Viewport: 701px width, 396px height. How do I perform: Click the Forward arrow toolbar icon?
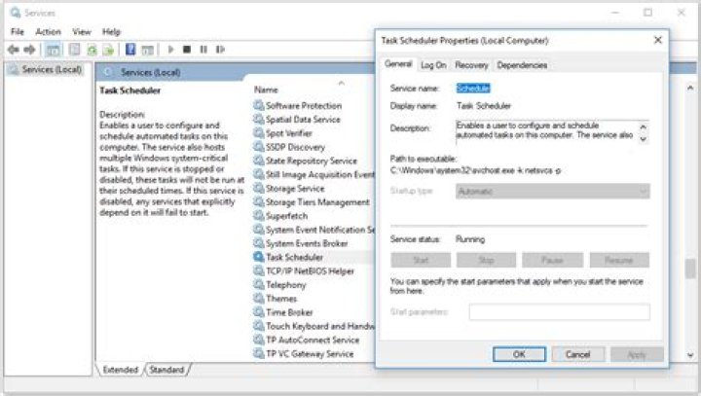pos(29,50)
